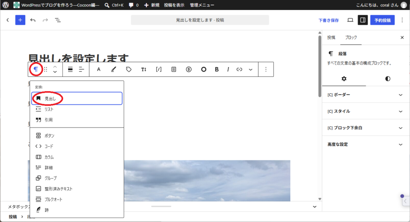Grab the block drag handle
410x222 pixels.
click(46, 69)
